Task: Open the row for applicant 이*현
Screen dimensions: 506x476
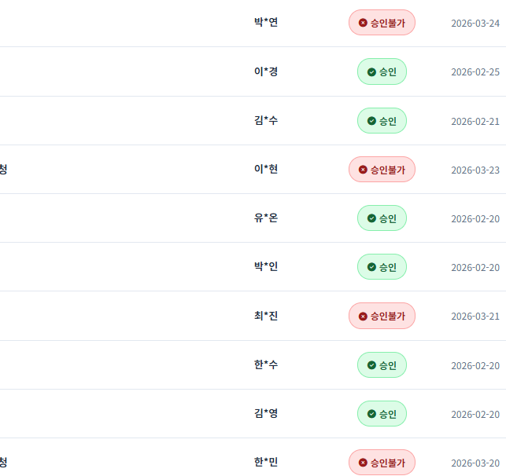Action: [x=266, y=169]
